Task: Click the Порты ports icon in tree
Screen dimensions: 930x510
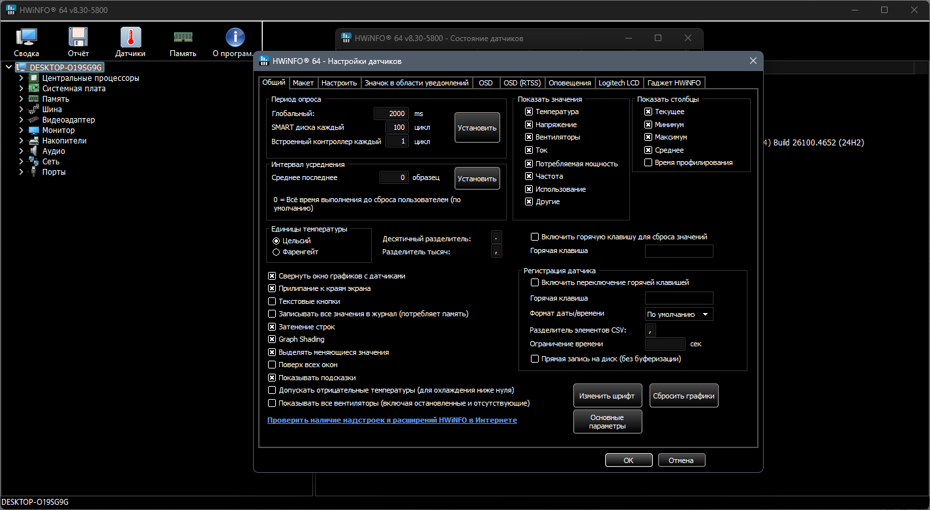Action: pyautogui.click(x=34, y=172)
